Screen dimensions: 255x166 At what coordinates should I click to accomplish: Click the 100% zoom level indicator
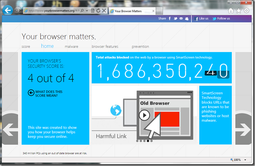[236, 160]
